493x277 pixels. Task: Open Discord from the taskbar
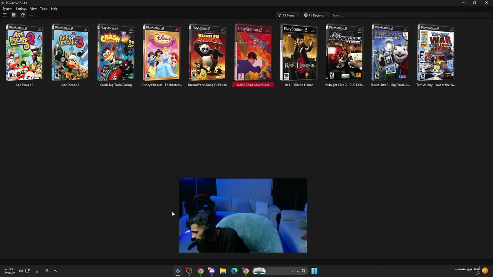click(x=211, y=271)
